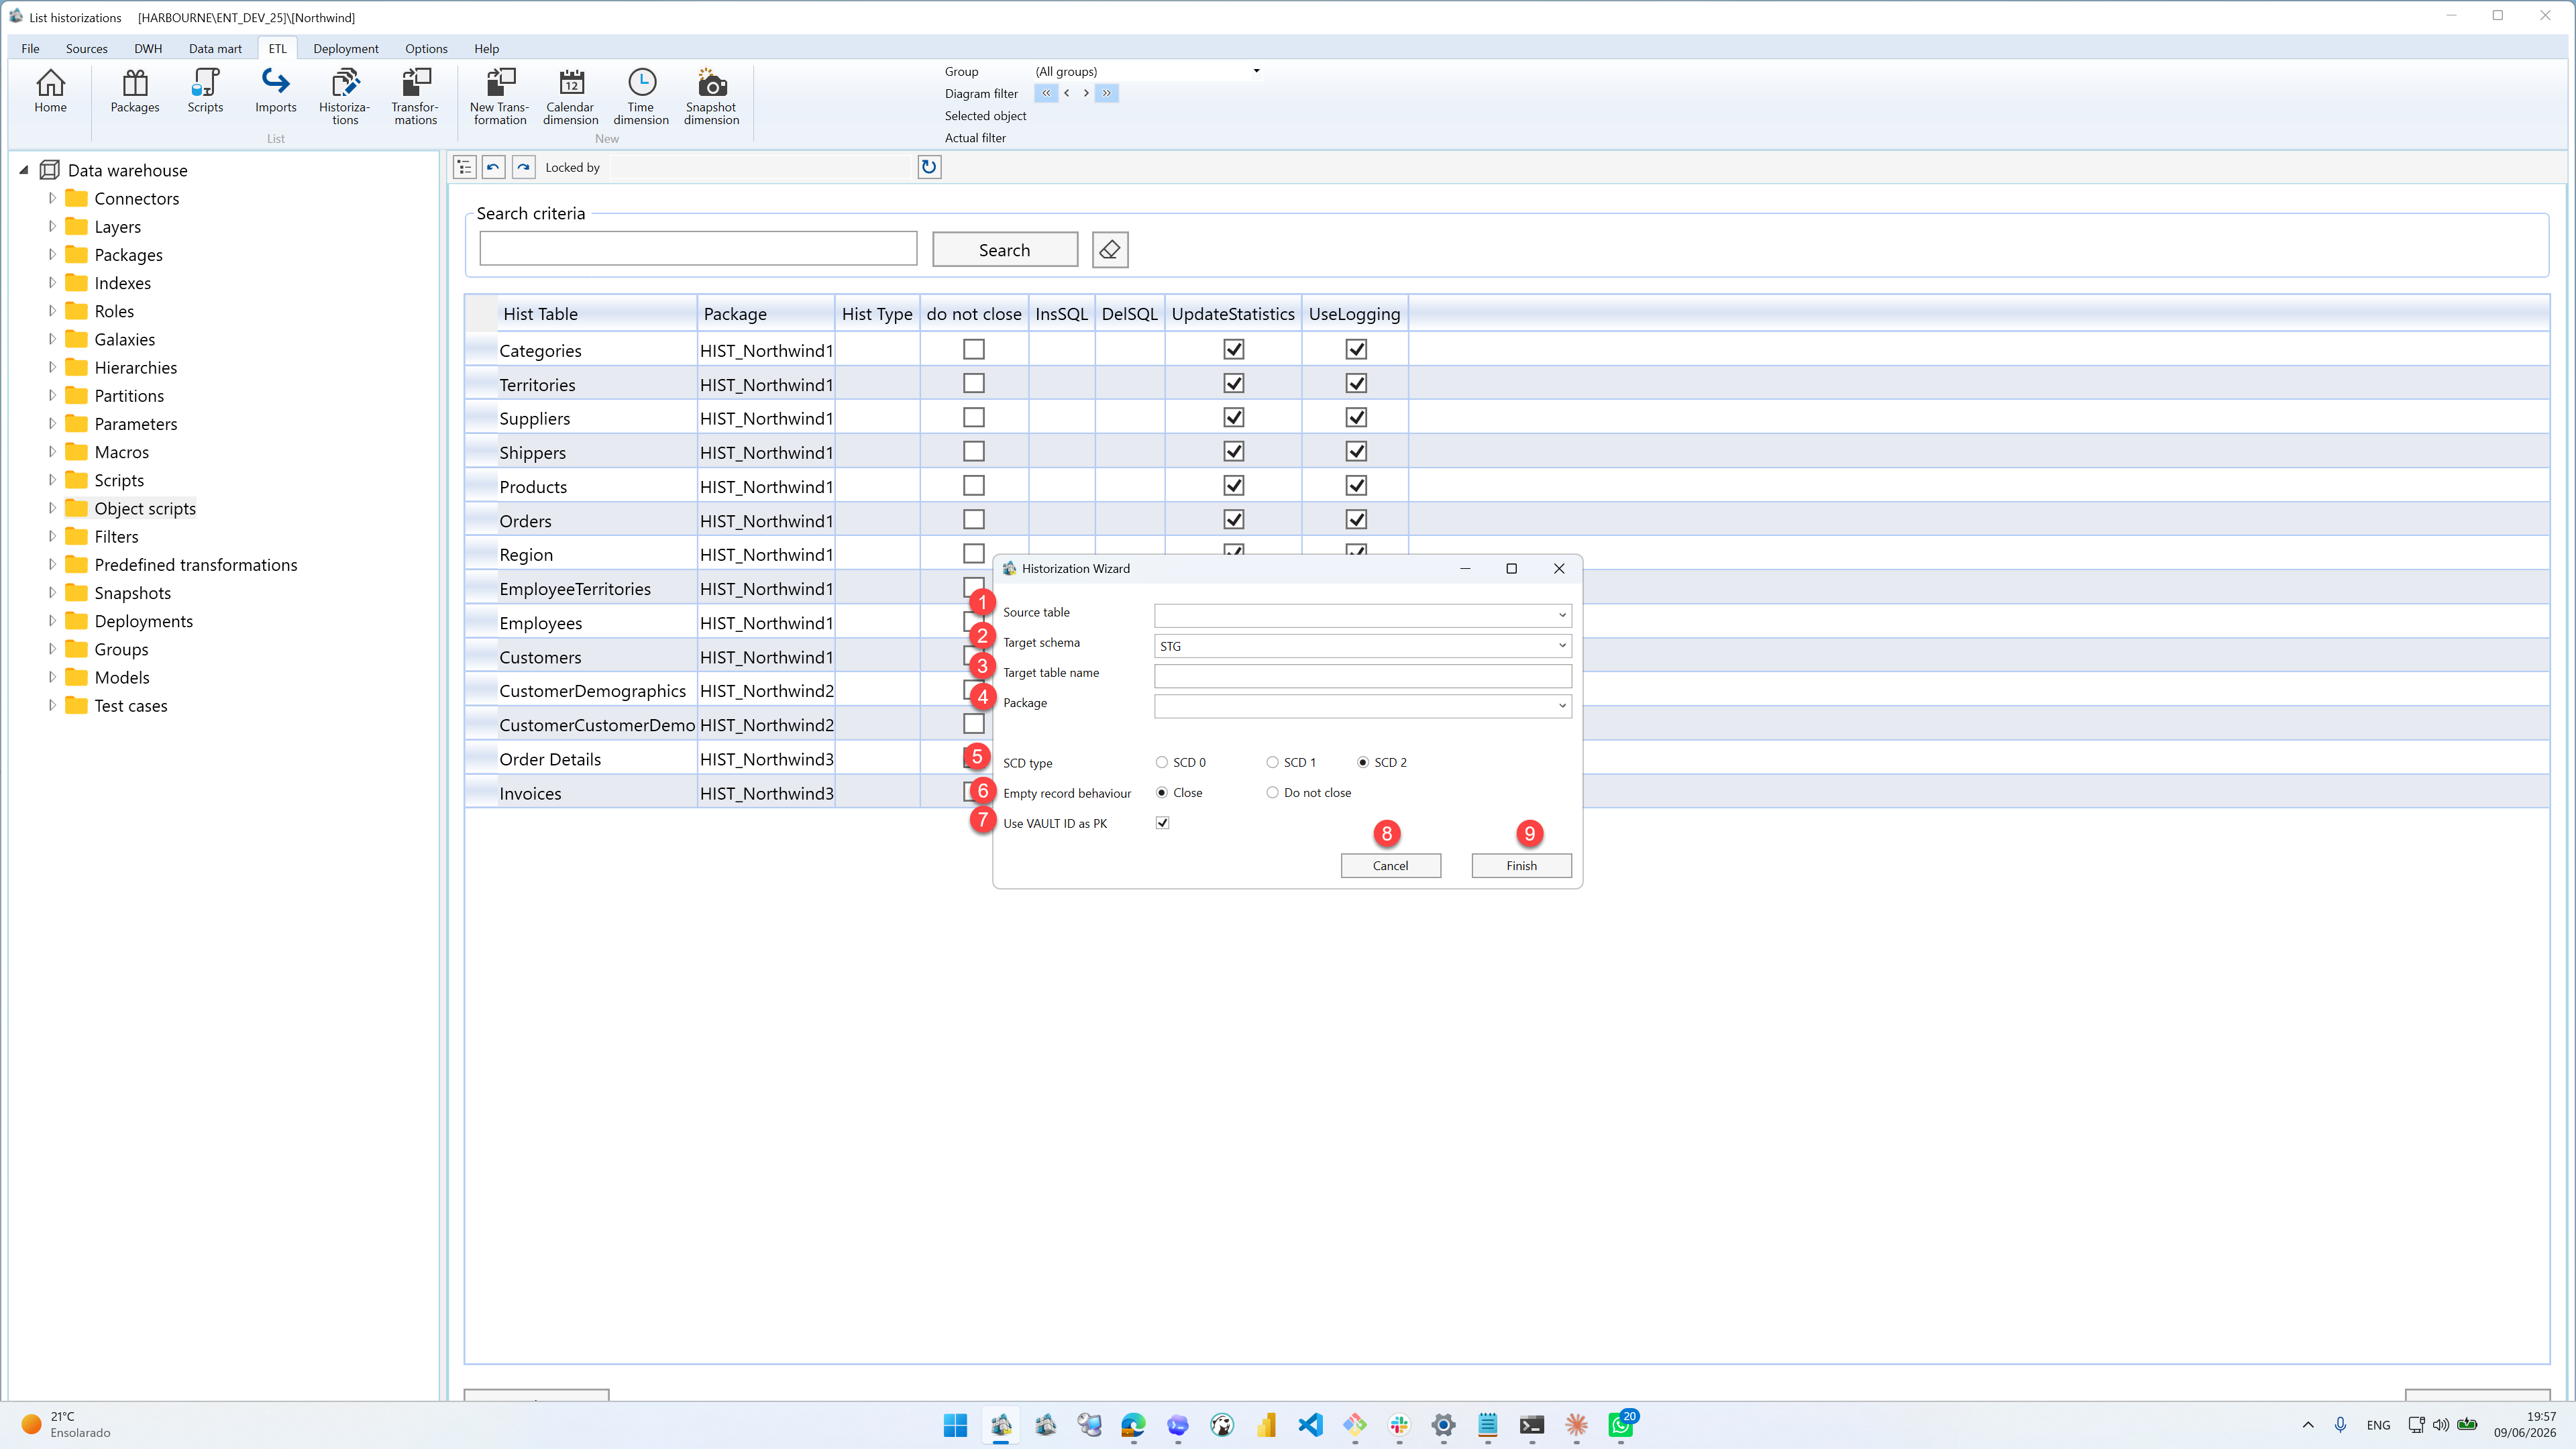This screenshot has height=1449, width=2576.
Task: Toggle UpdateStatistics for Territories row
Action: tap(1233, 383)
